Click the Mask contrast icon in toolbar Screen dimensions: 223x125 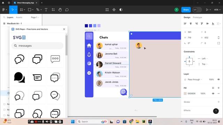(x=121, y=10)
